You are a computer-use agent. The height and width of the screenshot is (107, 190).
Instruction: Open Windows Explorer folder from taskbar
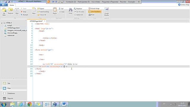pyautogui.click(x=12, y=104)
